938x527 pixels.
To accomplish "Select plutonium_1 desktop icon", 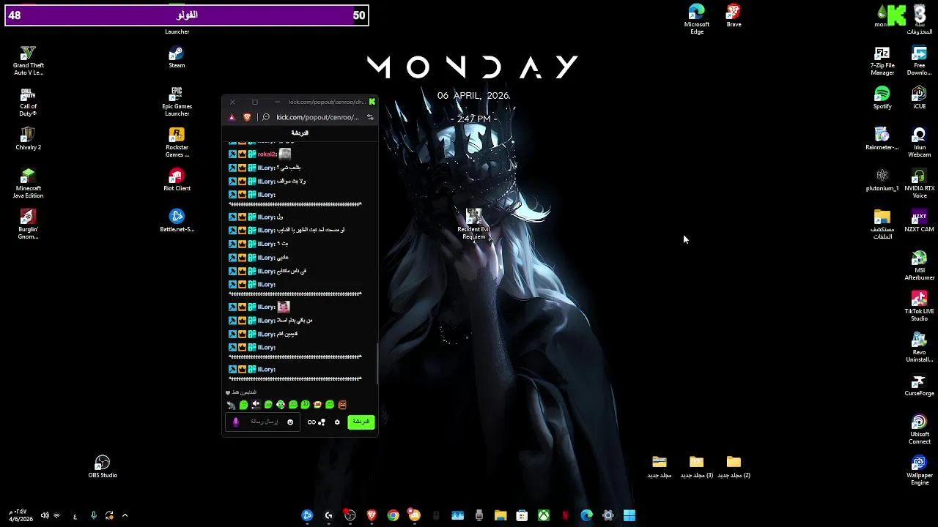I will (882, 179).
